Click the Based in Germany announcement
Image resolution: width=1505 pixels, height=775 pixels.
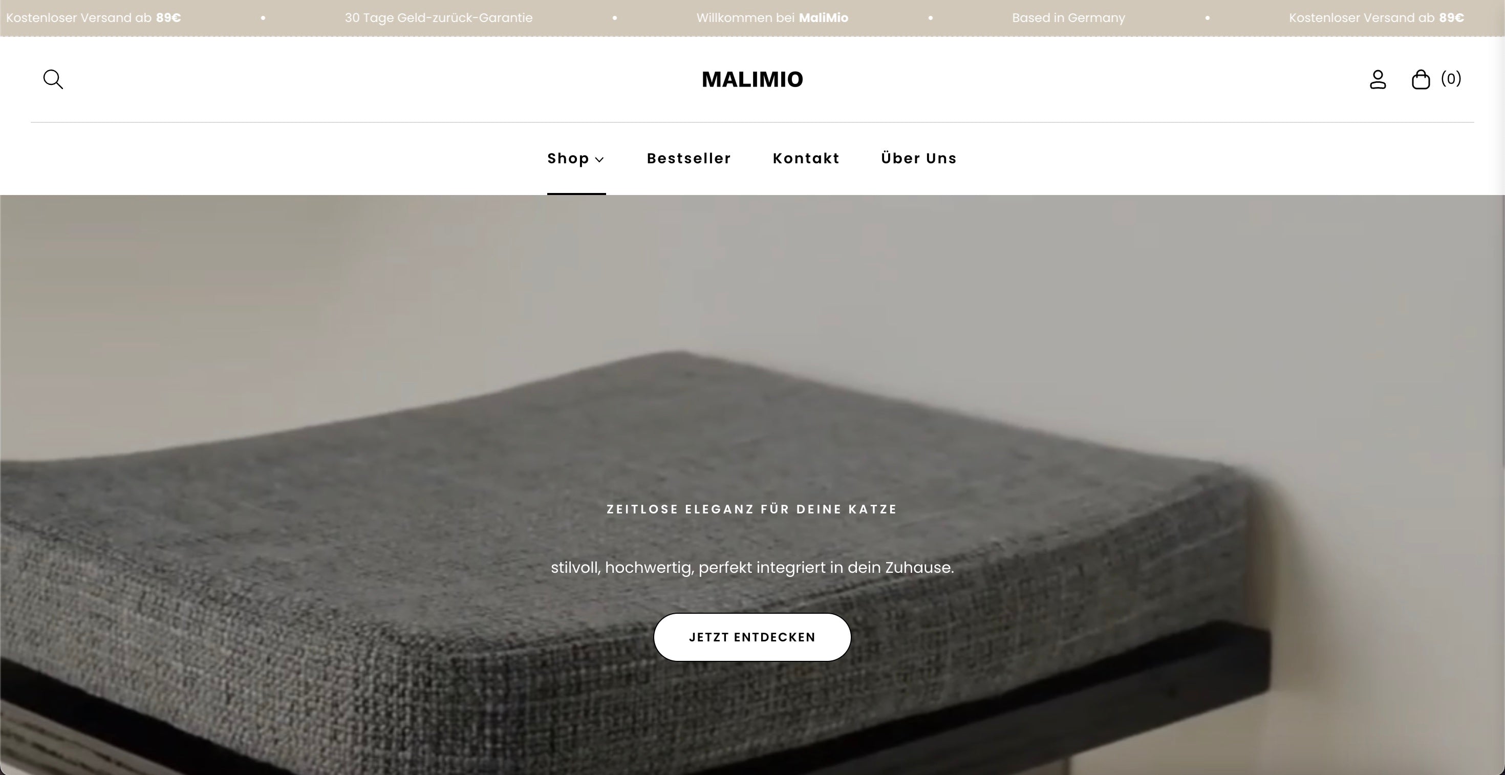1068,17
